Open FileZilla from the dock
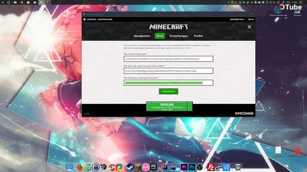This screenshot has height=172, width=307. 211,167
